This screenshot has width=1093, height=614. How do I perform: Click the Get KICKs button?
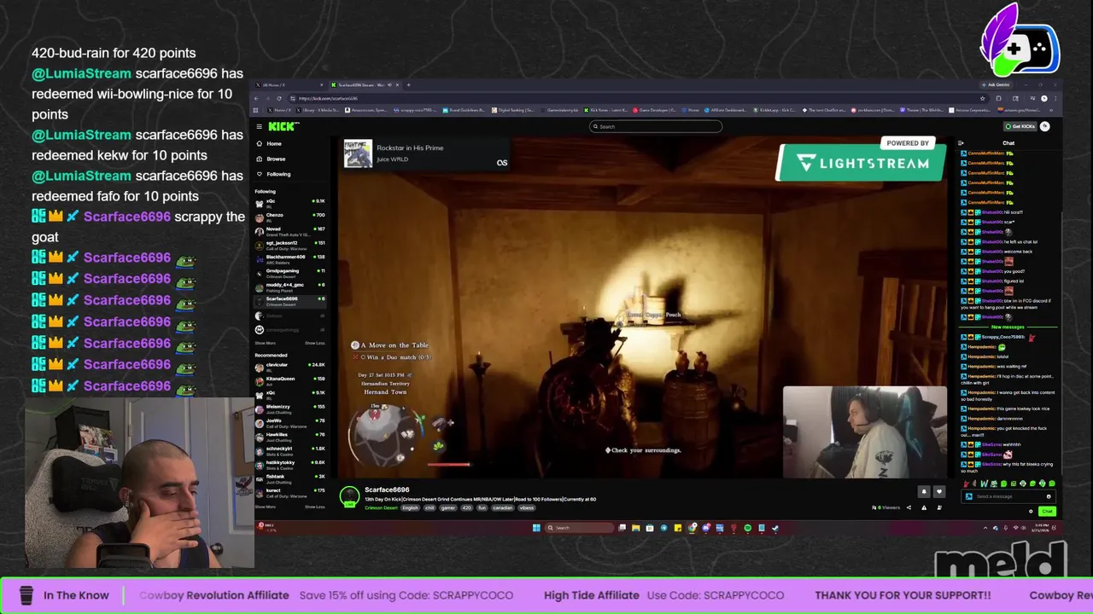coord(1020,126)
